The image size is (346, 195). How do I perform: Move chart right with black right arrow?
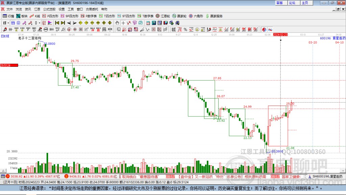pyautogui.click(x=75, y=23)
